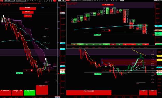The width and height of the screenshot is (162, 98).
Task: Click the cyan 105,10 price marker
Action: [62, 49]
